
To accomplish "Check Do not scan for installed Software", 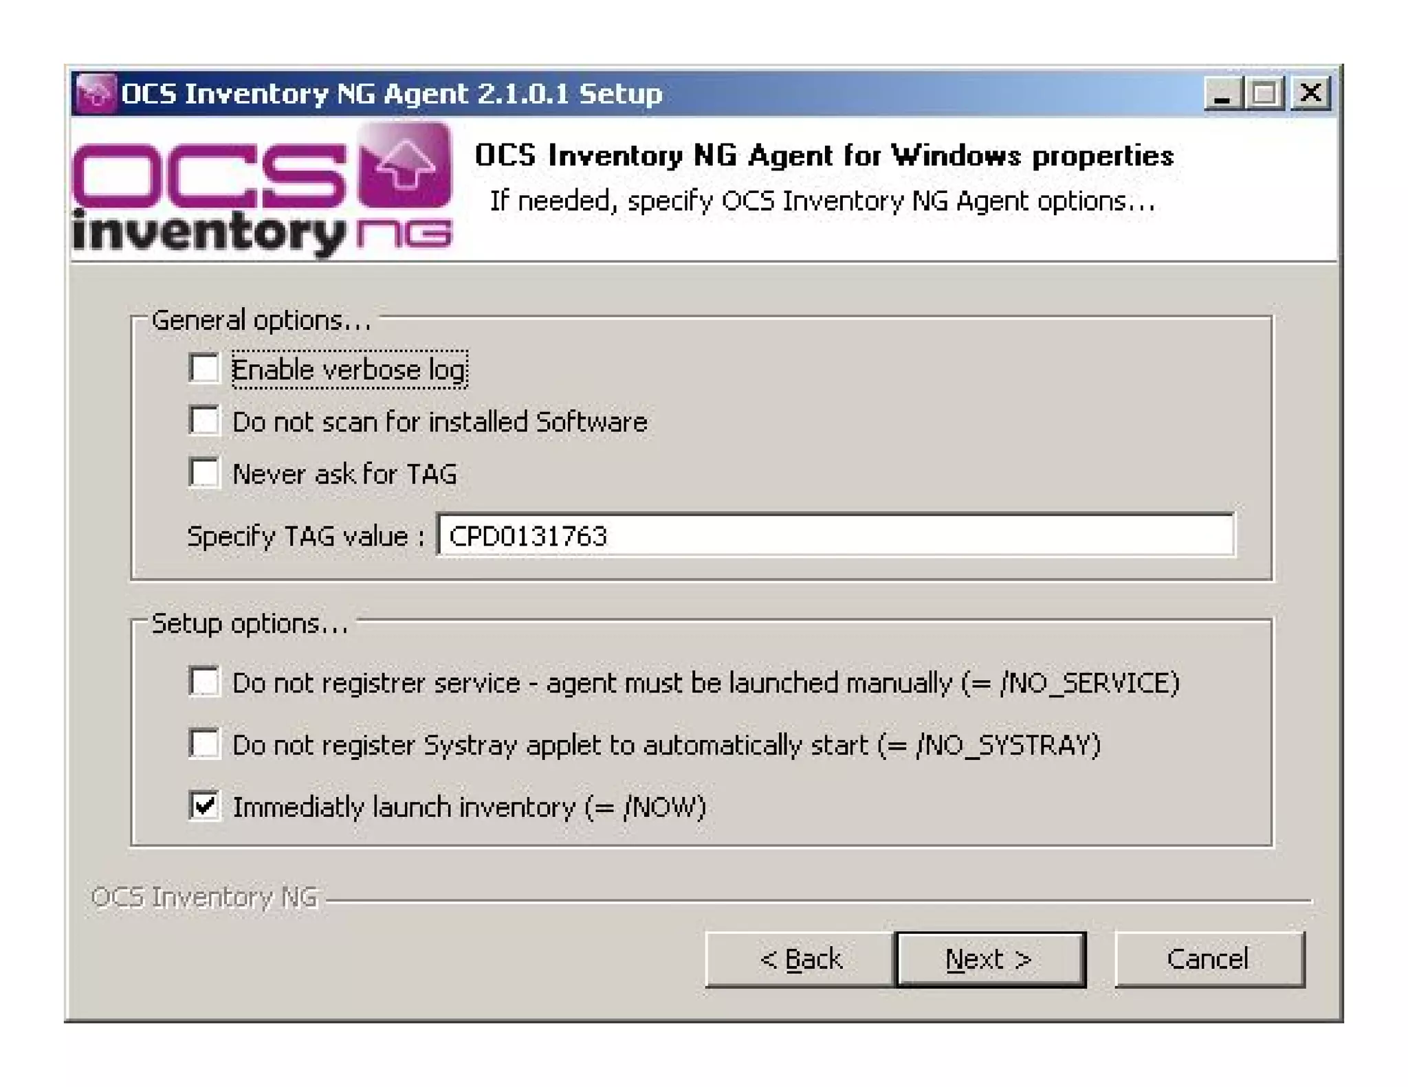I will tap(204, 421).
